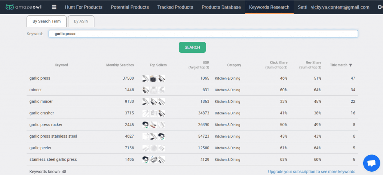Click the AmazeOwl logo
Viewport: 383px width, 175px height.
click(x=24, y=7)
